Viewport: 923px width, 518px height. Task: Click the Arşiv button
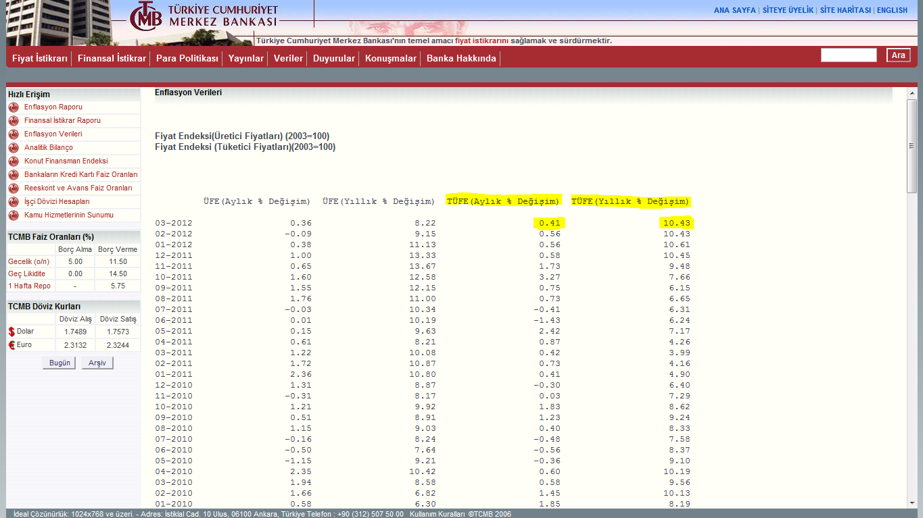(97, 363)
